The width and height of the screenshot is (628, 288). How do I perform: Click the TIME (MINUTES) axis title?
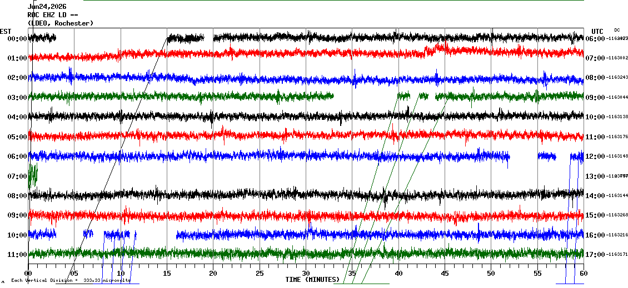coord(312,280)
